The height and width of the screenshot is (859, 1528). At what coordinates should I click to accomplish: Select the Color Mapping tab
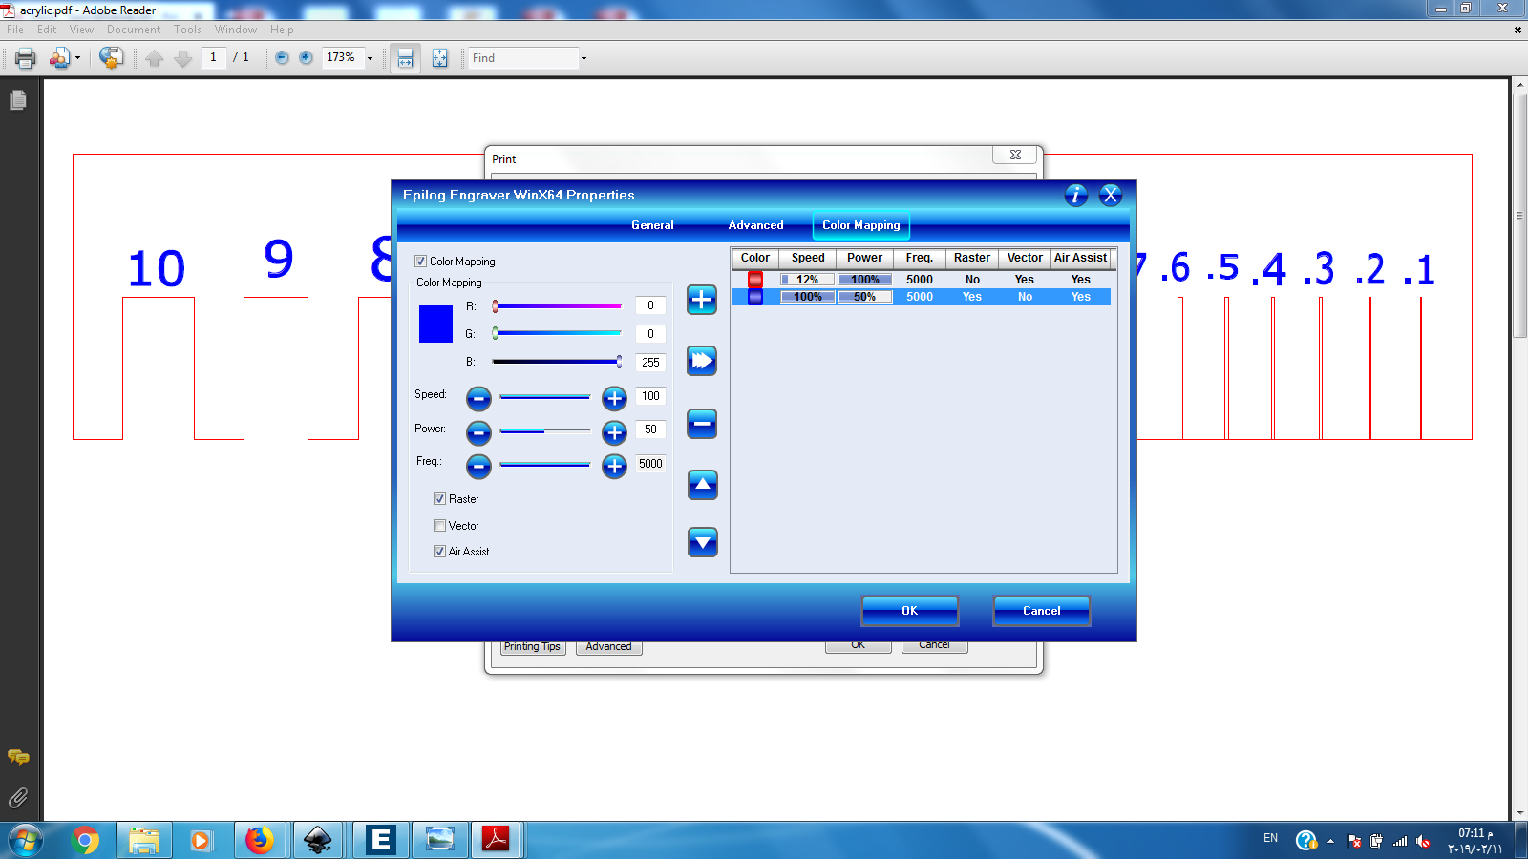(x=861, y=225)
